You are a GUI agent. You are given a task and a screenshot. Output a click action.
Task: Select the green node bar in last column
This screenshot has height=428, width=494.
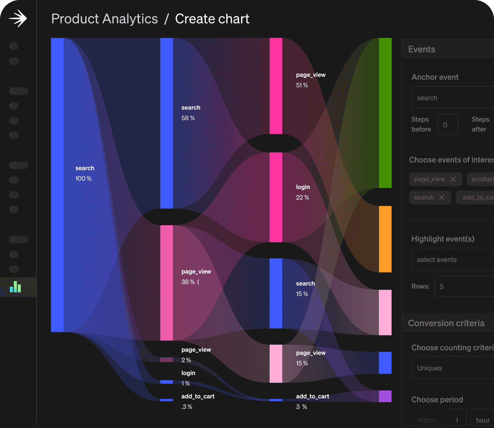[385, 113]
